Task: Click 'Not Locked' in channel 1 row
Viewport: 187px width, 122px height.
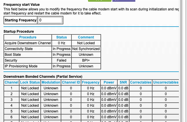Action: [30, 88]
